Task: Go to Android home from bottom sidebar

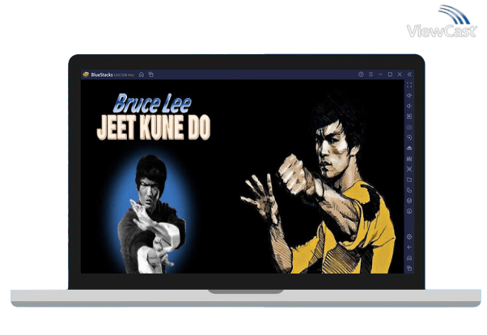Action: click(x=409, y=258)
